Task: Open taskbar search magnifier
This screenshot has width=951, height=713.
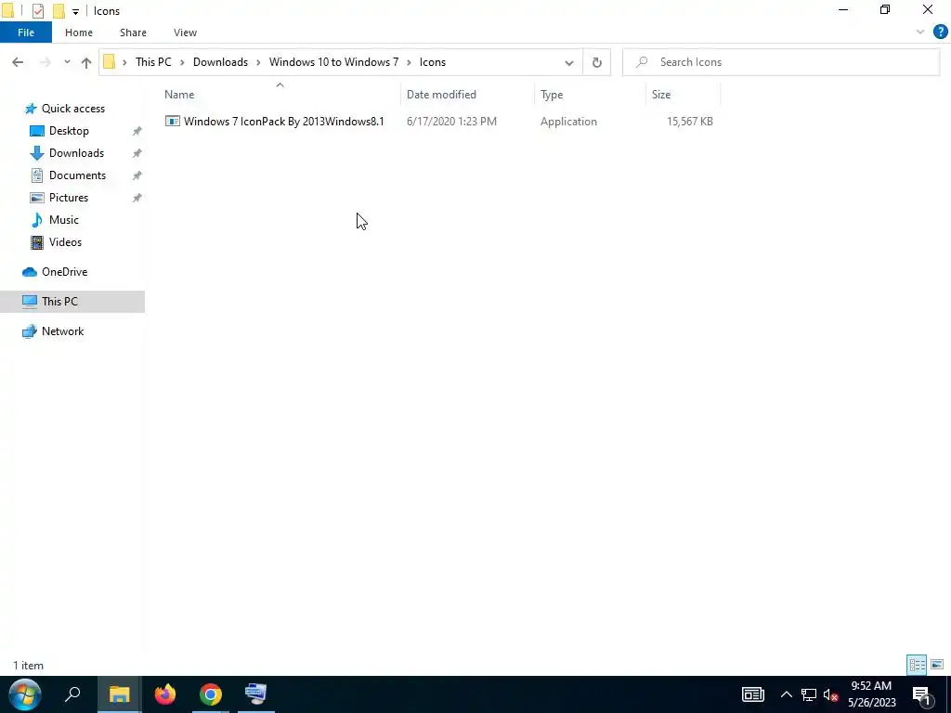Action: click(72, 694)
